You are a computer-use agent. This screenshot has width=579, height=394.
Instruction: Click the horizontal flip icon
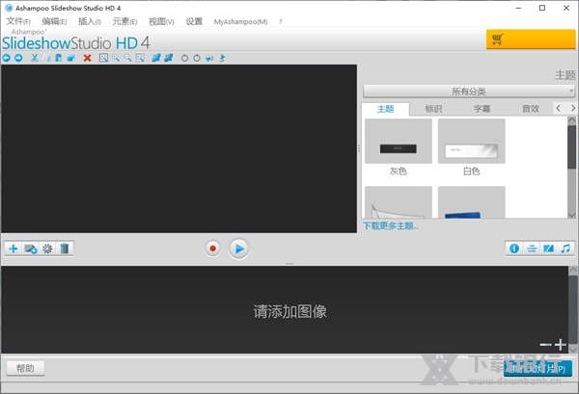pyautogui.click(x=209, y=58)
